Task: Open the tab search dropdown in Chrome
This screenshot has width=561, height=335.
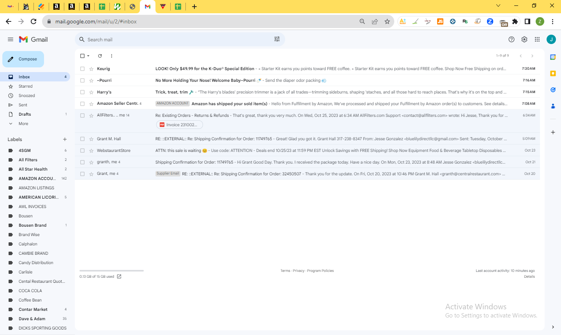Action: pyautogui.click(x=498, y=6)
